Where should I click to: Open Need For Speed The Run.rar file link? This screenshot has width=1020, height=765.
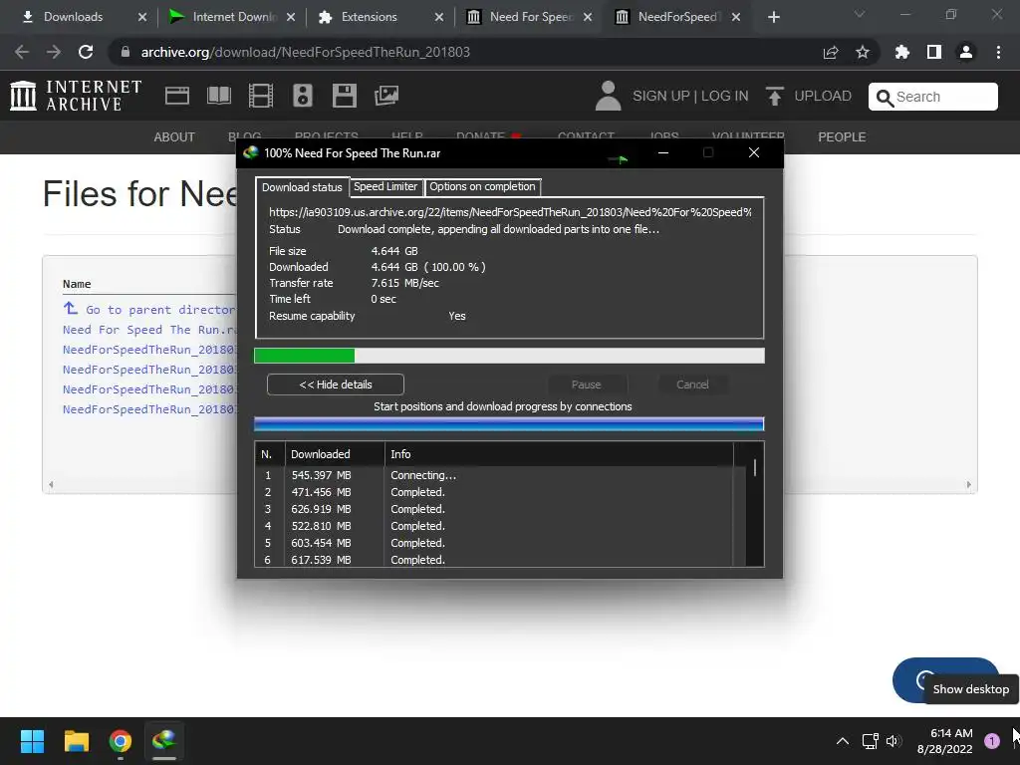point(149,330)
